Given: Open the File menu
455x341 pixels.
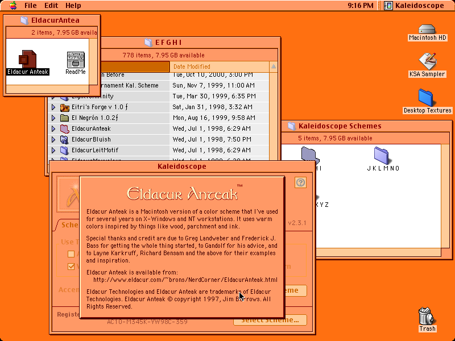Looking at the screenshot, I should [31, 6].
